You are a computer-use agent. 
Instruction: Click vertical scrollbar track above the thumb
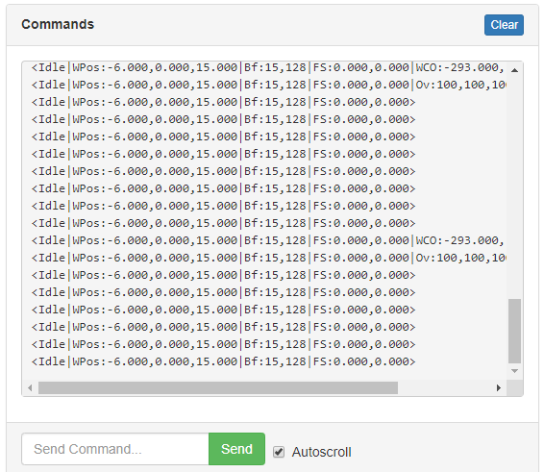(515, 187)
